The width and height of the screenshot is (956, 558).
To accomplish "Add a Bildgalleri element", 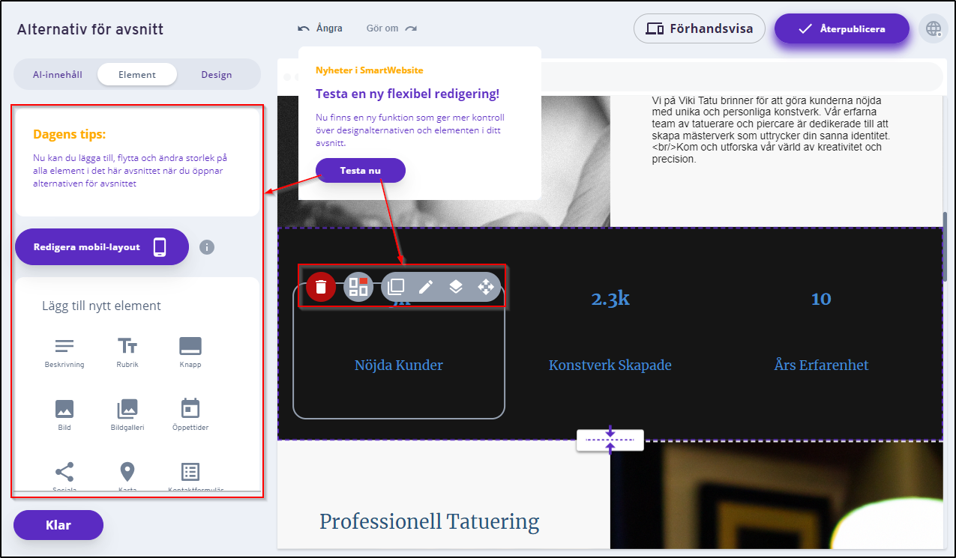I will point(127,415).
